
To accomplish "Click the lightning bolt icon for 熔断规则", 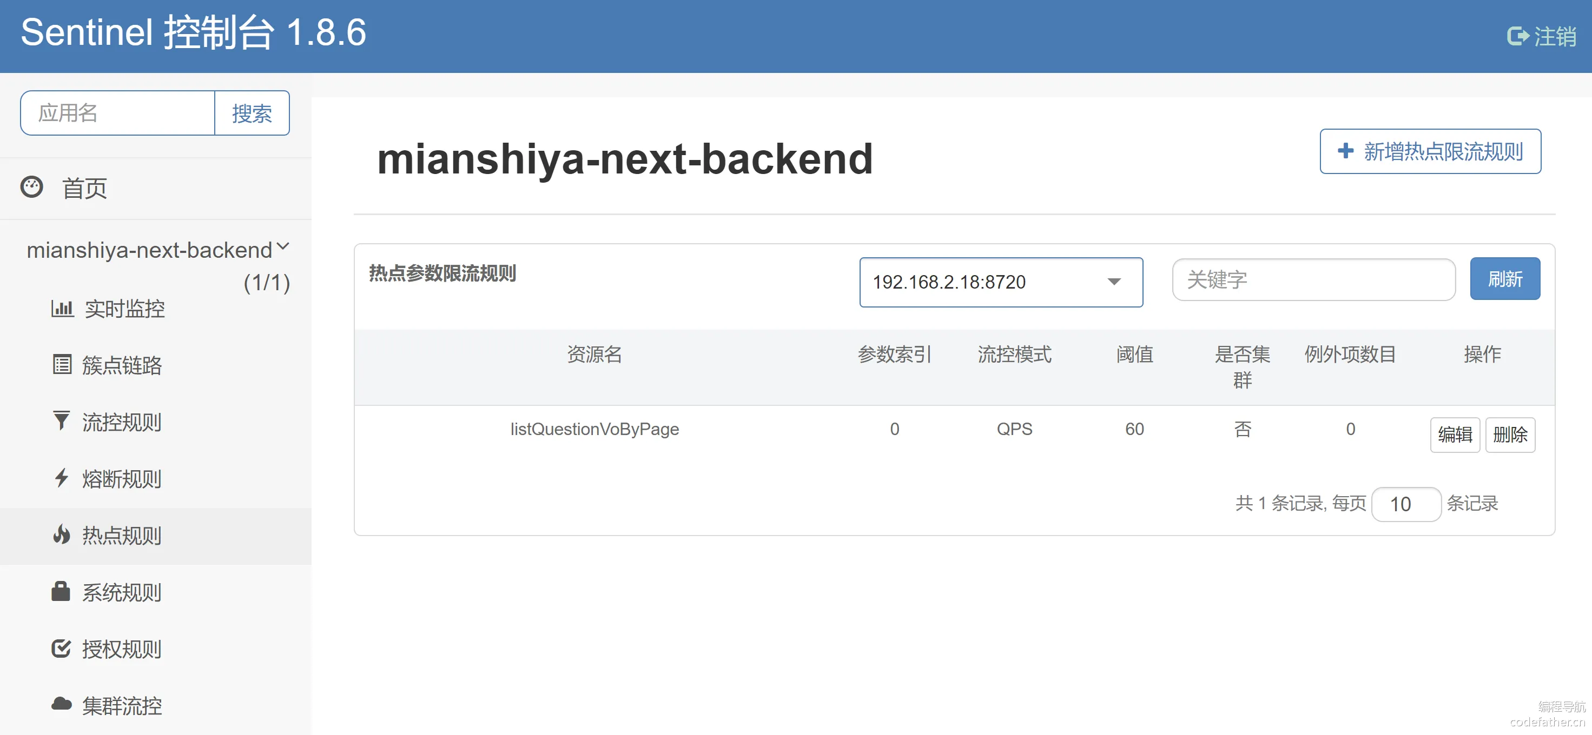I will tap(61, 478).
